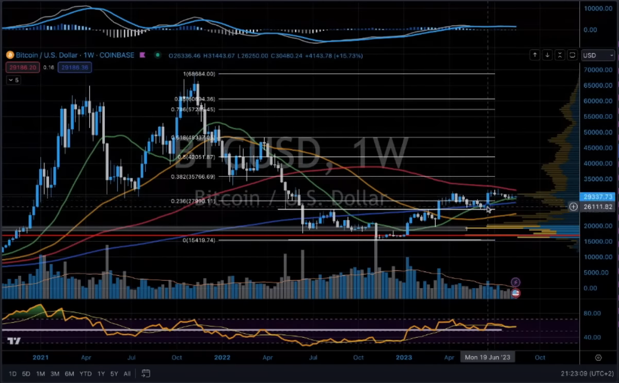This screenshot has width=619, height=383.
Task: Click the purple lightning event marker
Action: (x=515, y=282)
